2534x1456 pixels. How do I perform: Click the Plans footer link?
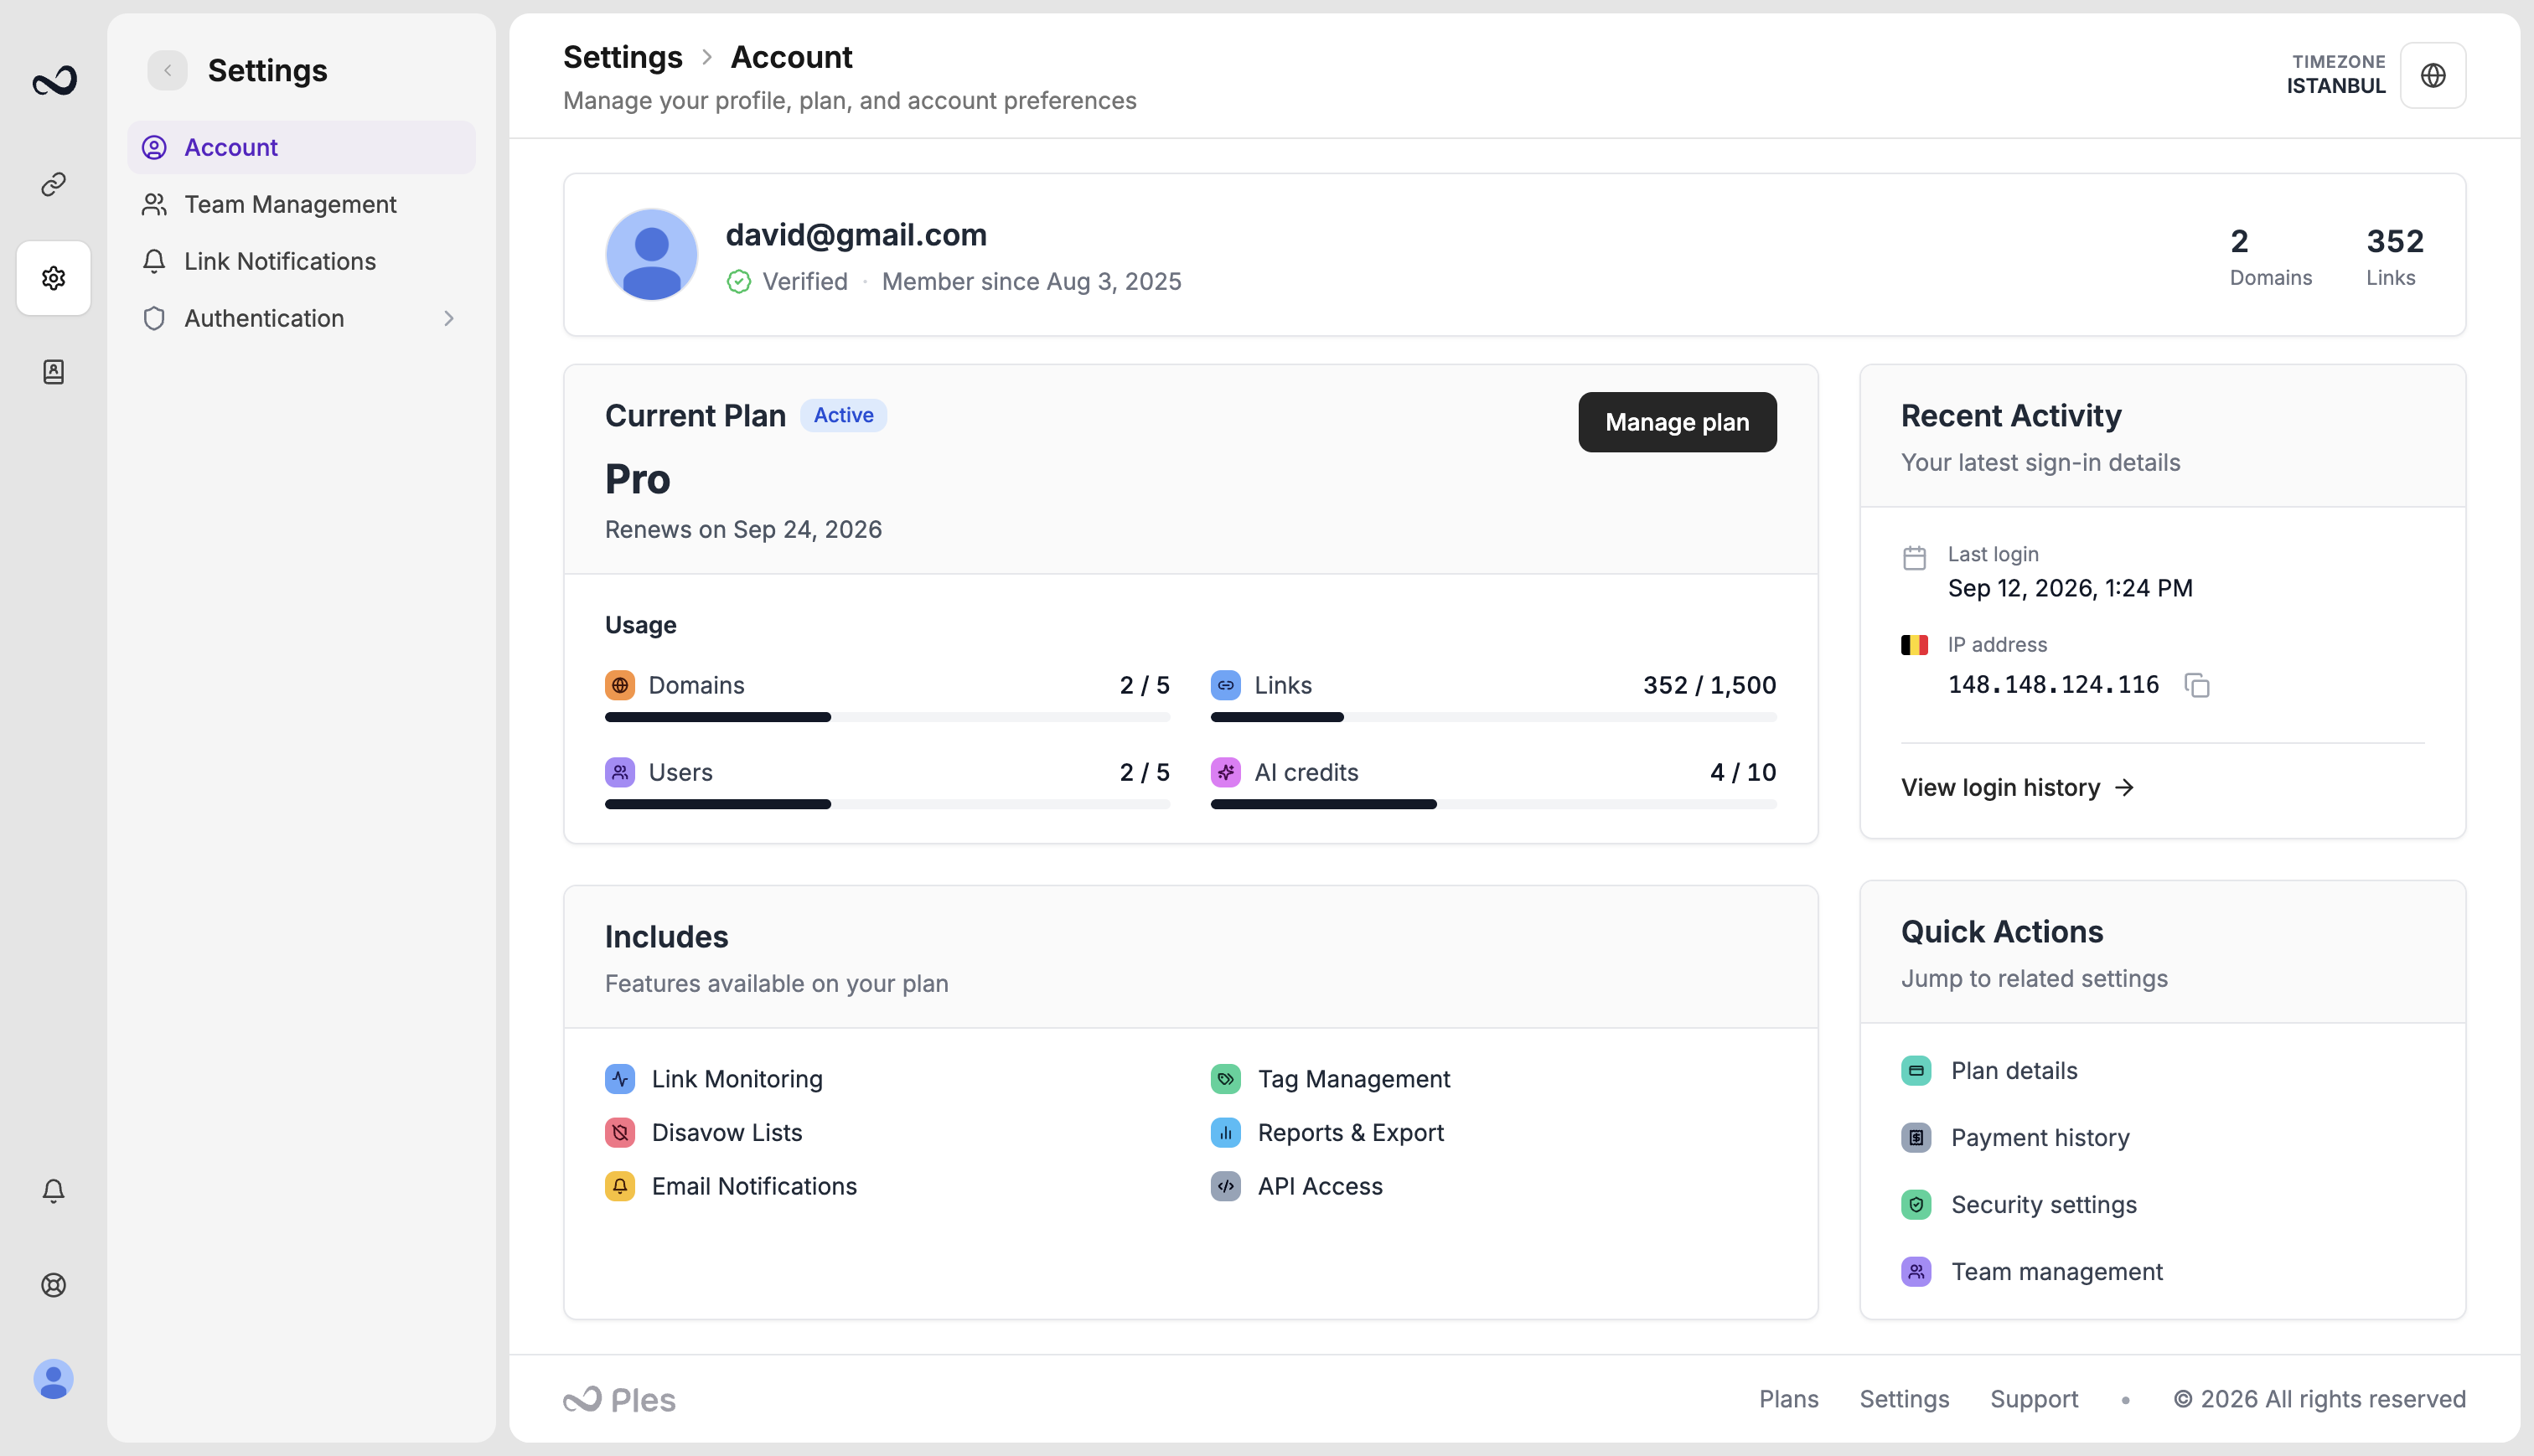click(1789, 1399)
